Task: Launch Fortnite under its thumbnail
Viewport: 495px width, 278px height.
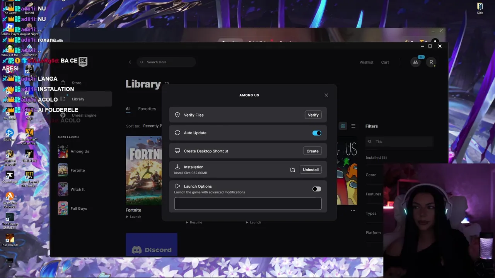Action: (x=133, y=217)
